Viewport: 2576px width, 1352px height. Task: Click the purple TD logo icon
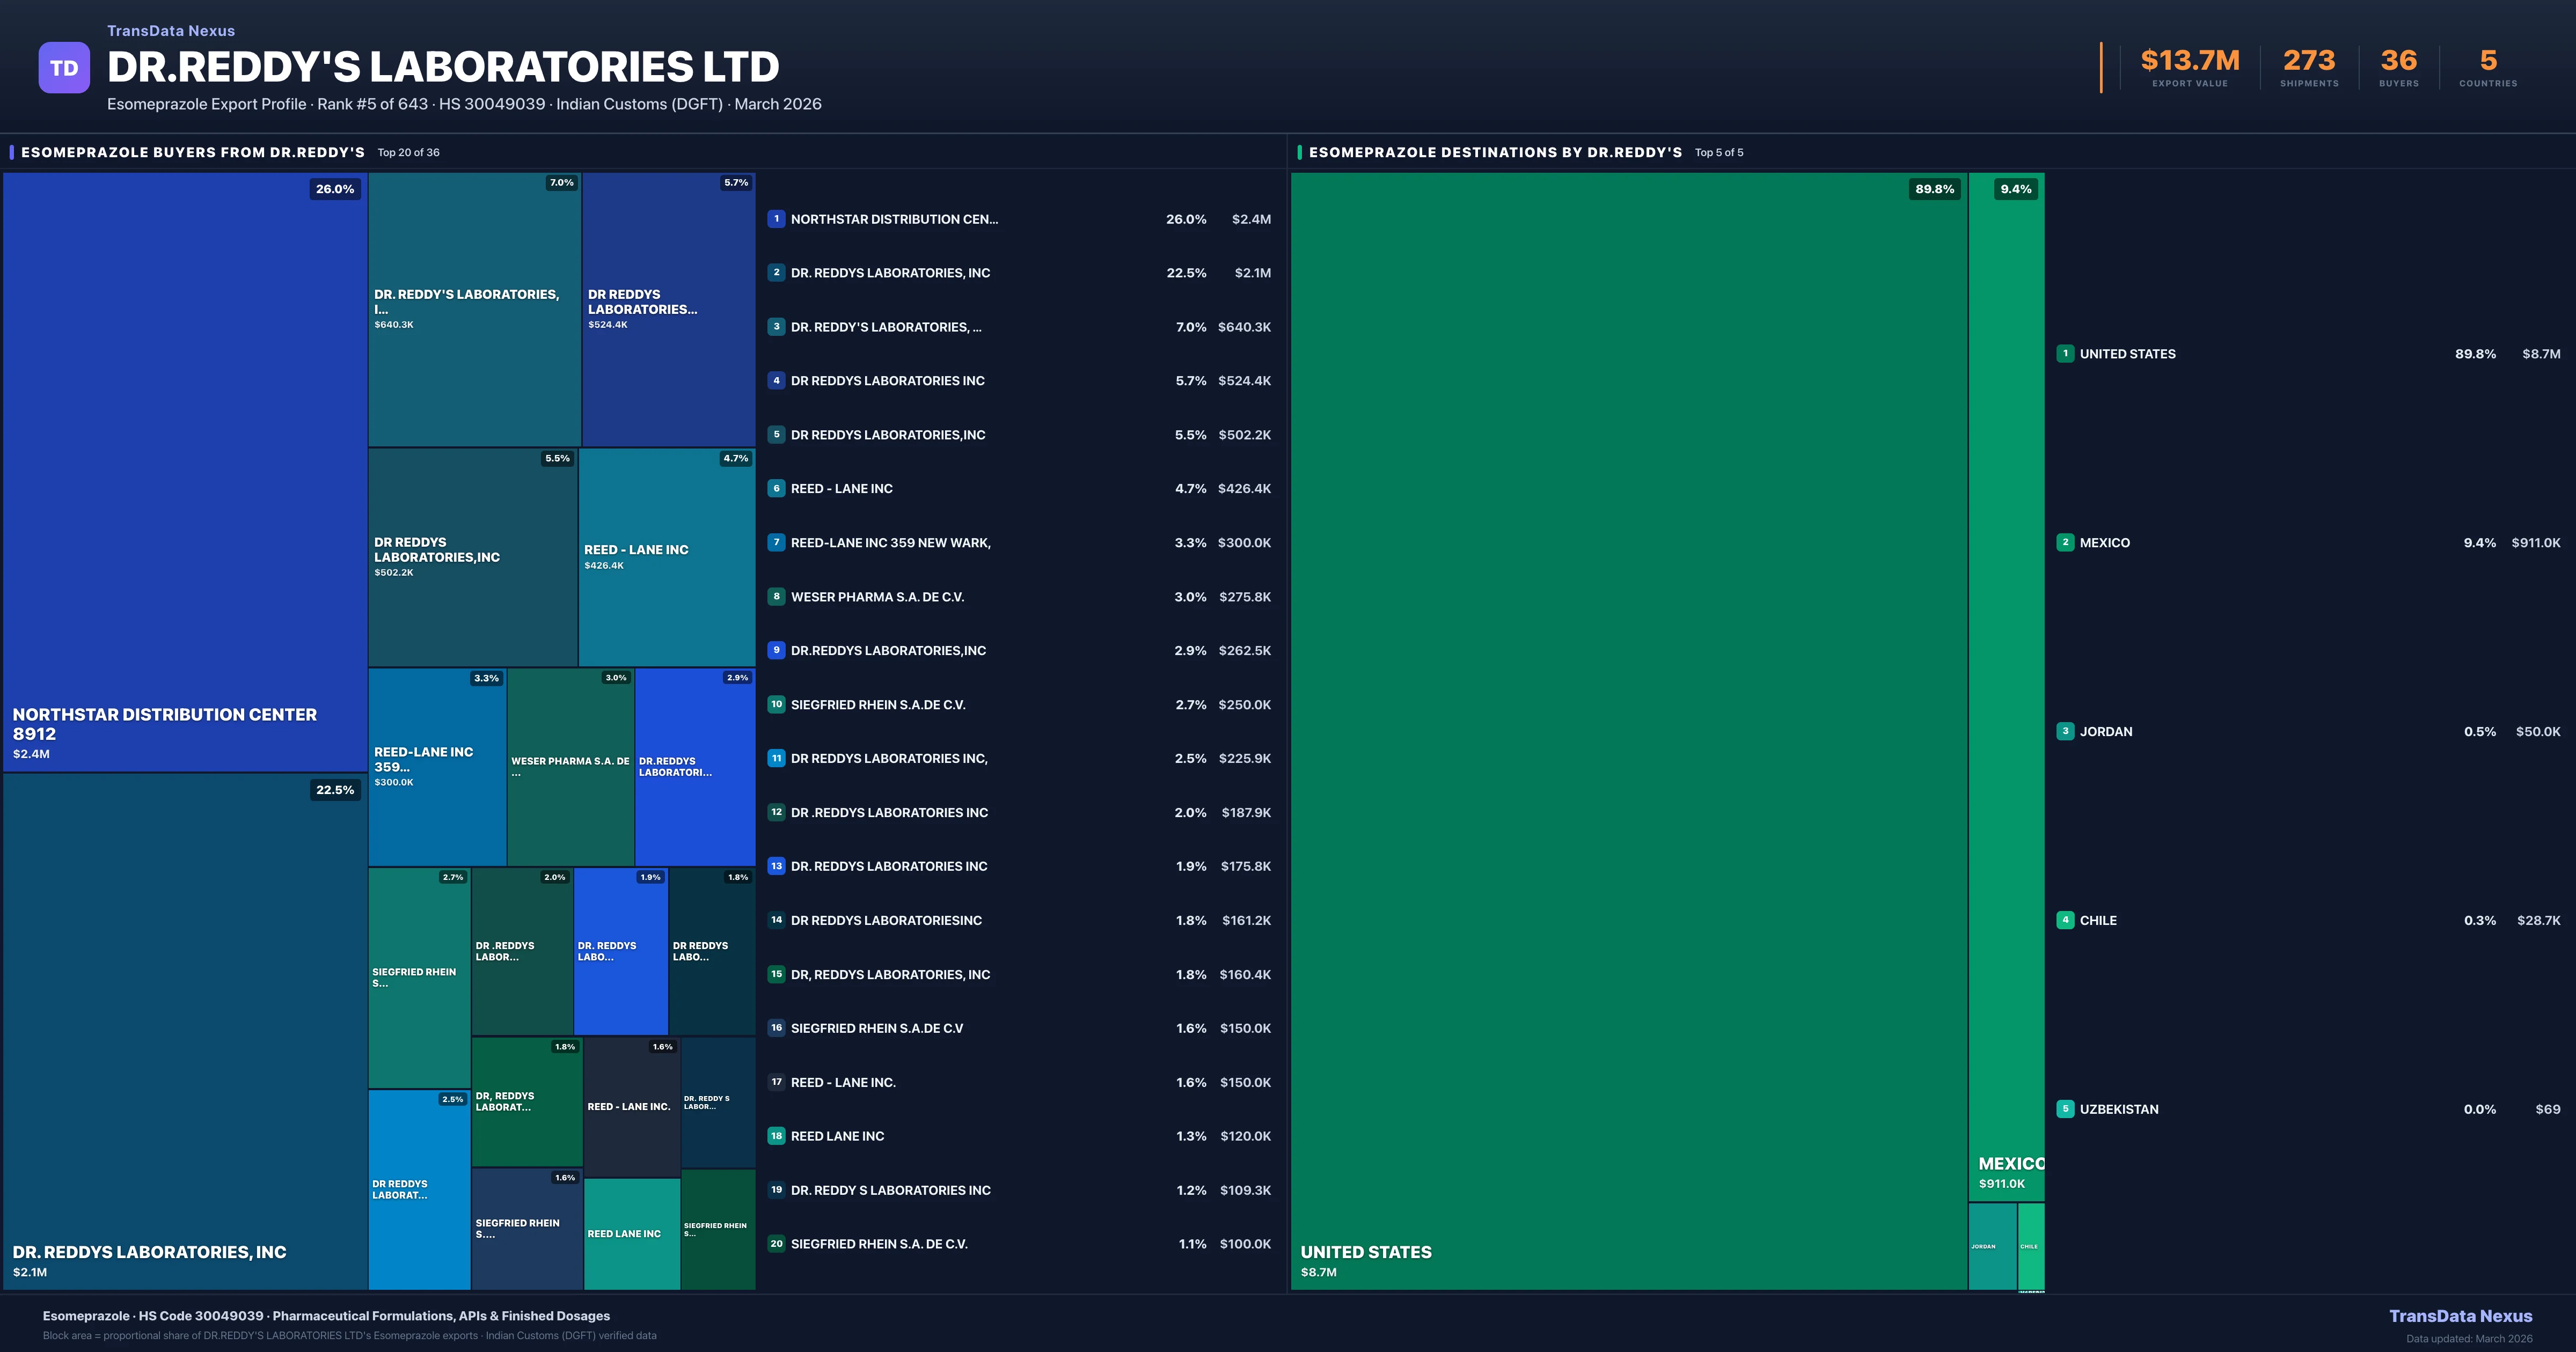pos(64,68)
